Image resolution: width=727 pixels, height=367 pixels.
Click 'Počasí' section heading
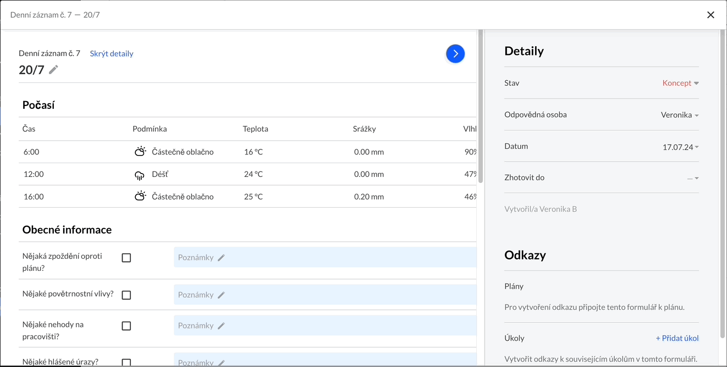pyautogui.click(x=38, y=105)
